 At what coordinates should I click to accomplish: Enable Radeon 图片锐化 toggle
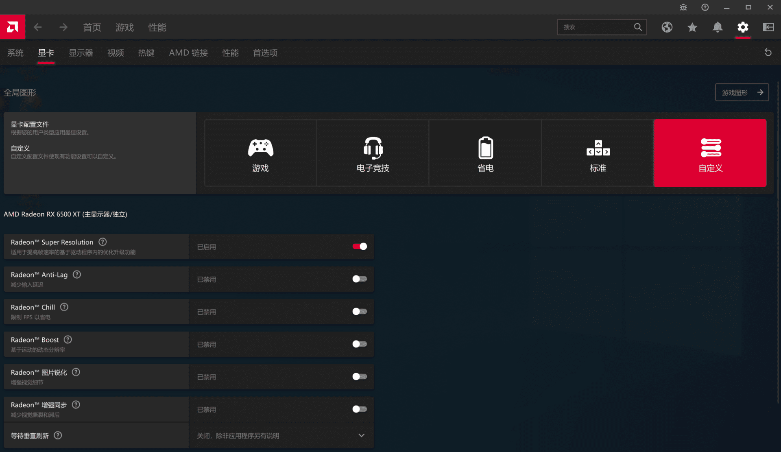[360, 377]
